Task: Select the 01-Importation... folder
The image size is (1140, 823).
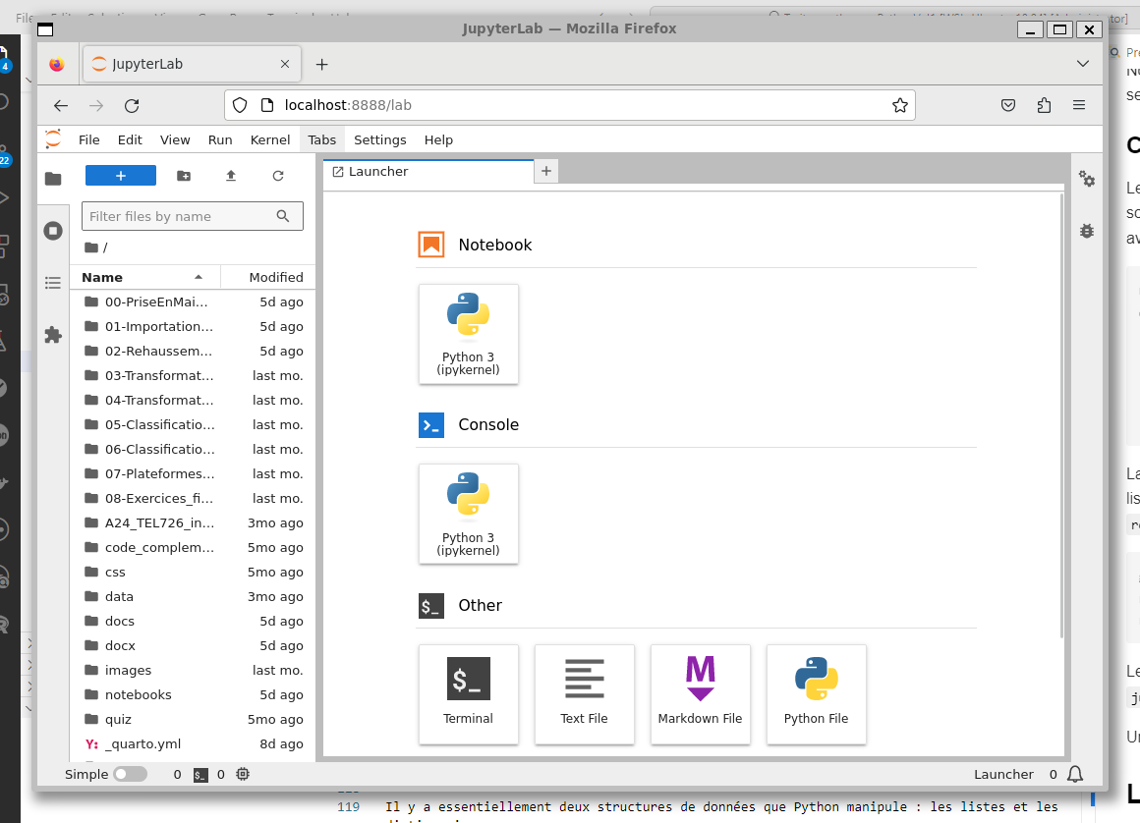Action: pyautogui.click(x=194, y=327)
